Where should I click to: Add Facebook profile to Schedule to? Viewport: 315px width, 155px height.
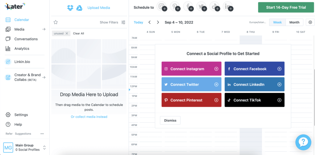coord(188,6)
